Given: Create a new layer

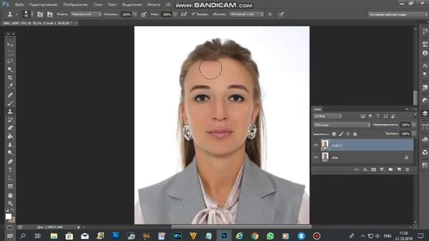Looking at the screenshot, I should click(x=399, y=169).
